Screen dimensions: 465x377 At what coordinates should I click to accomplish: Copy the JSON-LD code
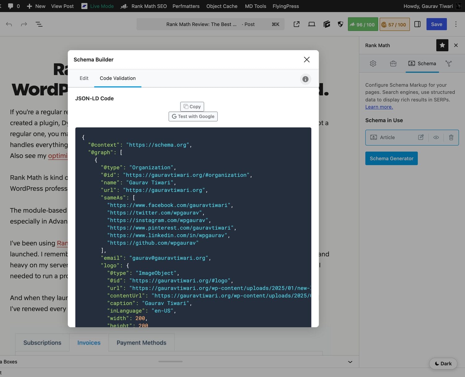pyautogui.click(x=192, y=106)
